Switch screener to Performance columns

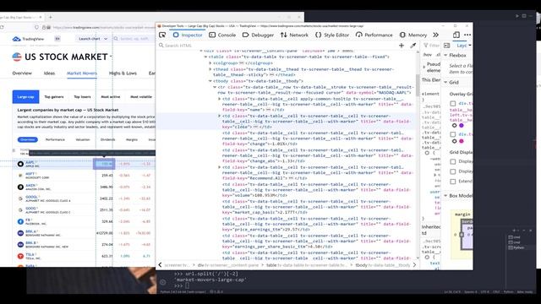pyautogui.click(x=55, y=139)
